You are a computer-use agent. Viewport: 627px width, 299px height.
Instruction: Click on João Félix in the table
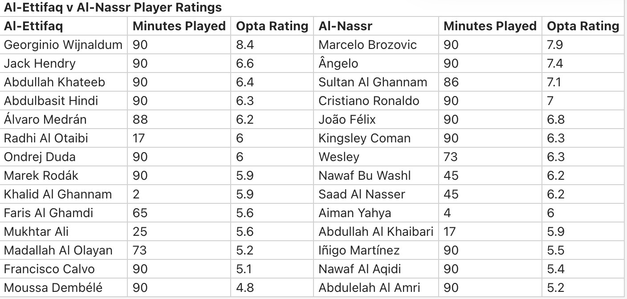(347, 120)
